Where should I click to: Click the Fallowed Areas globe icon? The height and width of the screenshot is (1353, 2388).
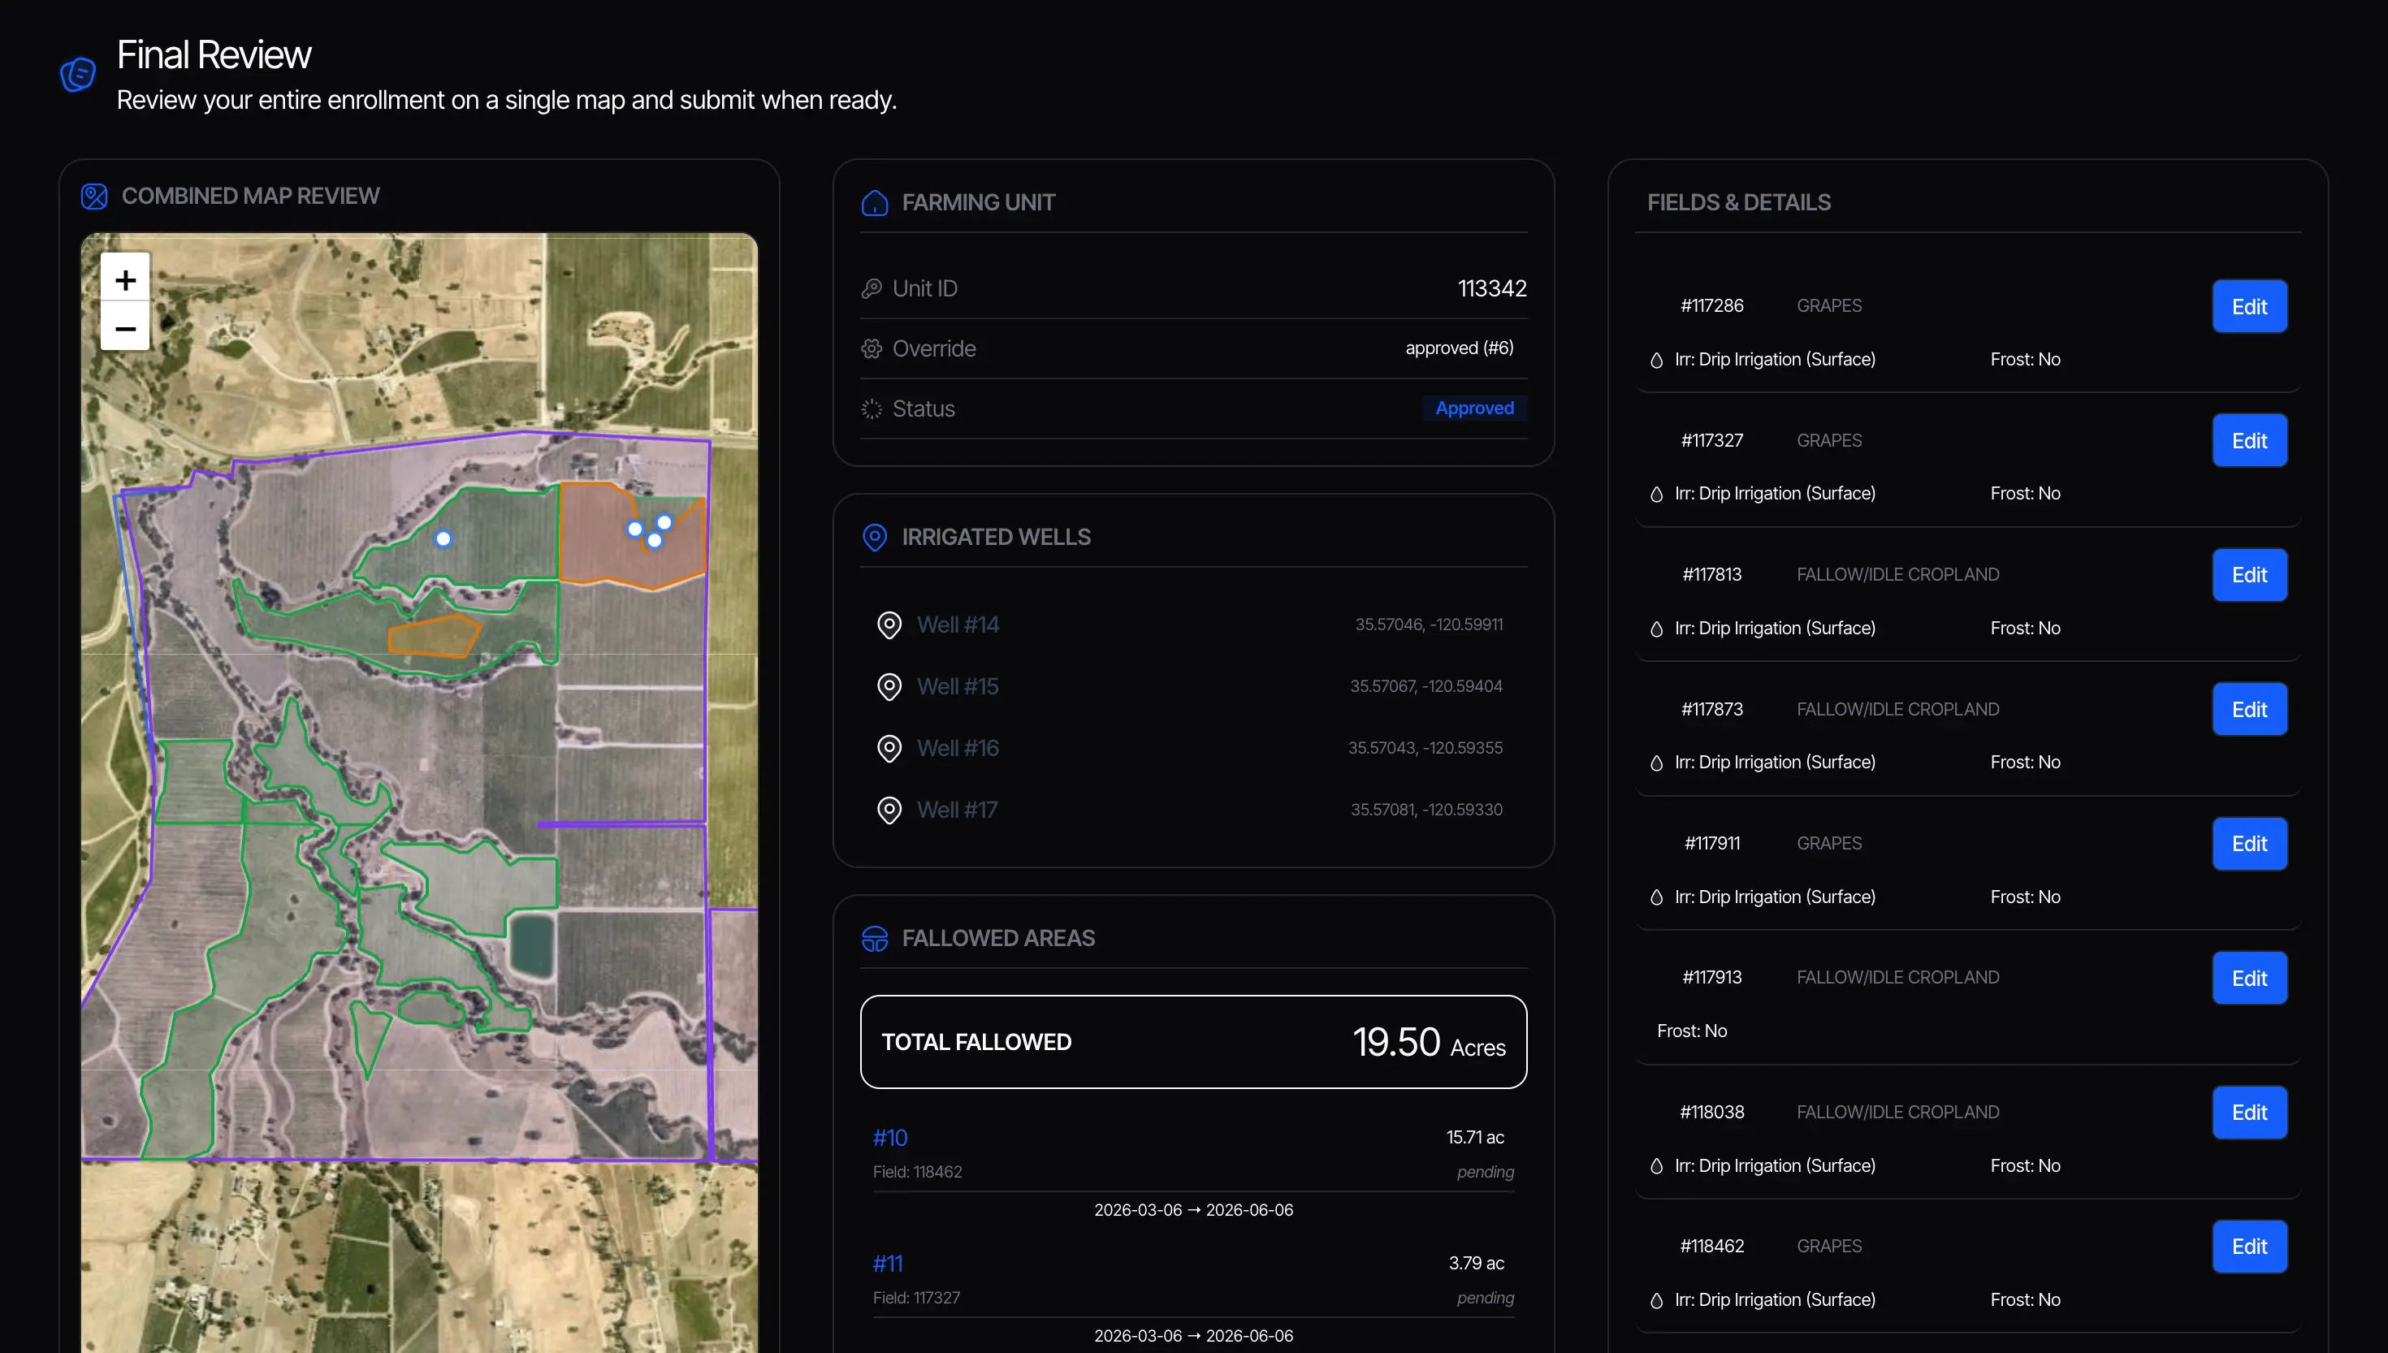pos(874,939)
